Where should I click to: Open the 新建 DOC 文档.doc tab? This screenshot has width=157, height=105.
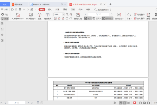41,5
